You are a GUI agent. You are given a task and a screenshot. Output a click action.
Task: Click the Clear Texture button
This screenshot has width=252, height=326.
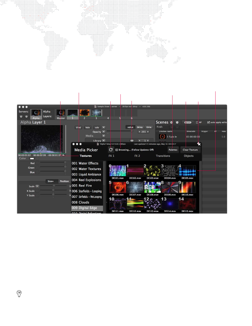[190, 150]
